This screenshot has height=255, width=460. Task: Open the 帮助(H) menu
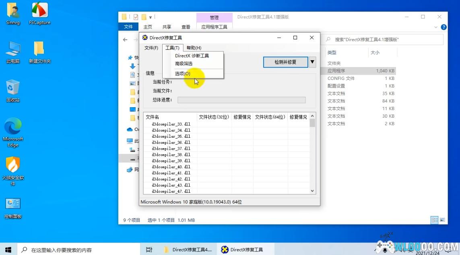point(194,48)
